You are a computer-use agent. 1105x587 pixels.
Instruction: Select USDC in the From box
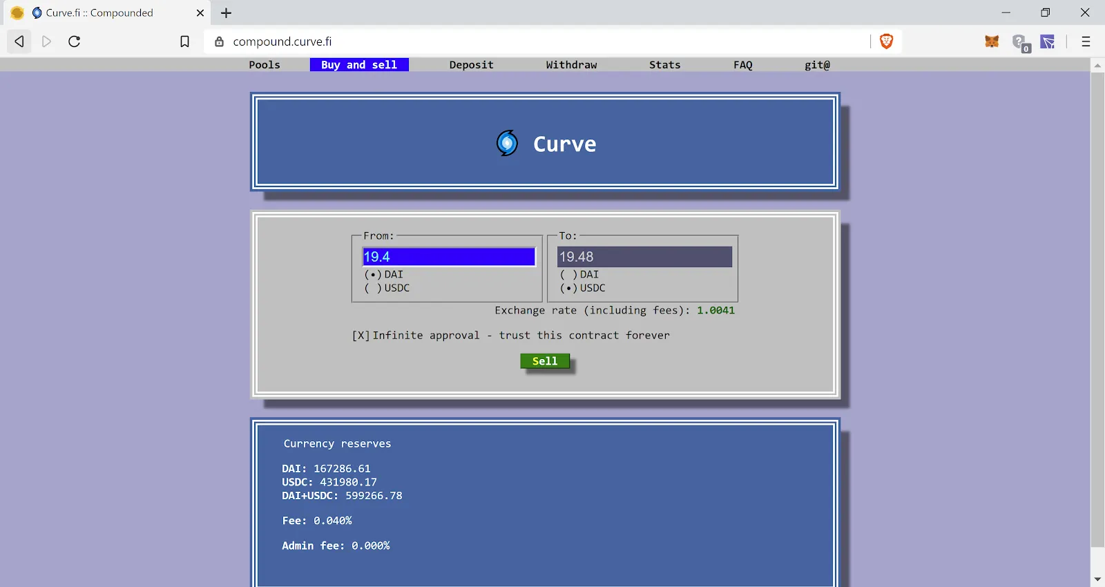[373, 288]
